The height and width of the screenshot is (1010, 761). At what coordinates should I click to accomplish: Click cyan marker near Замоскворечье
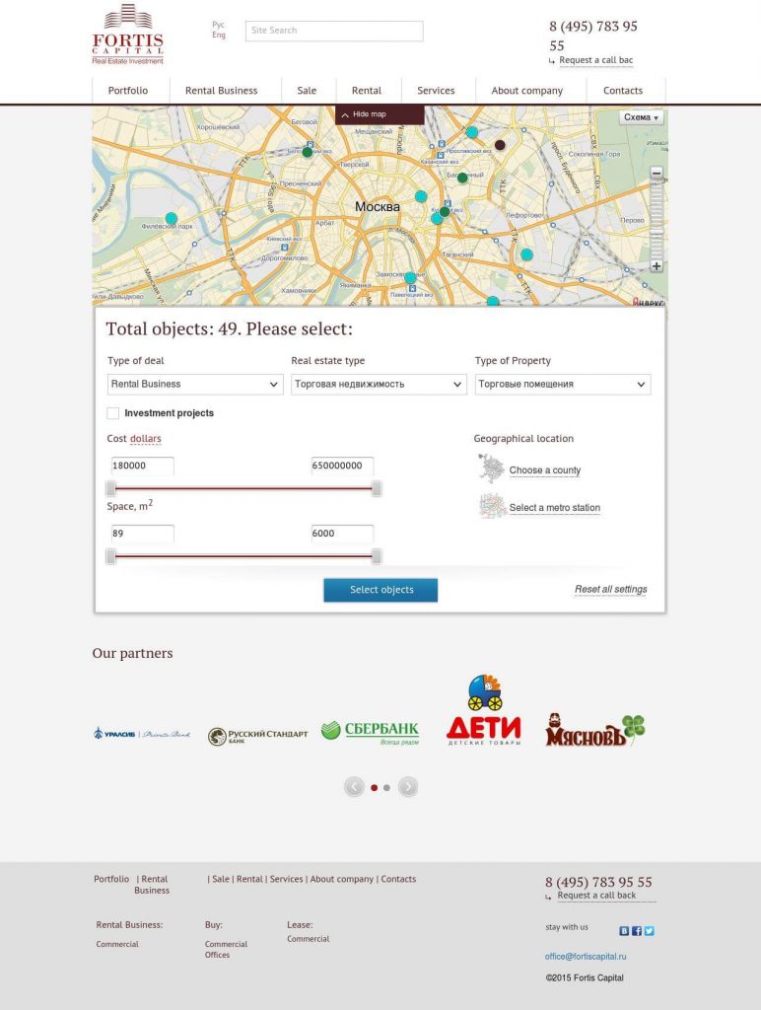410,277
